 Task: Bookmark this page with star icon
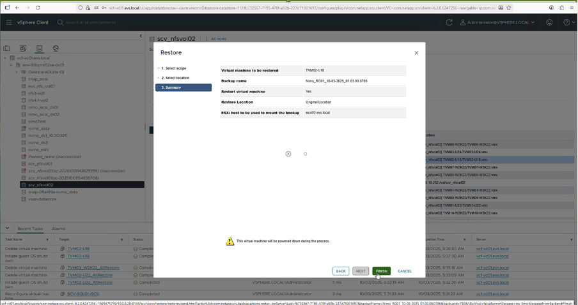(509, 8)
